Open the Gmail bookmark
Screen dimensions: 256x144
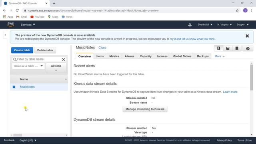[x=22, y=17]
